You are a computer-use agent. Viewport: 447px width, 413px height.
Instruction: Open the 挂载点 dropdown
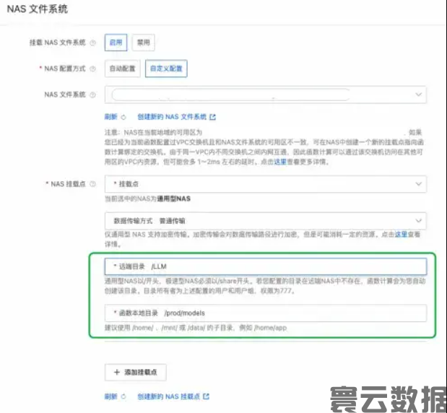pyautogui.click(x=266, y=184)
